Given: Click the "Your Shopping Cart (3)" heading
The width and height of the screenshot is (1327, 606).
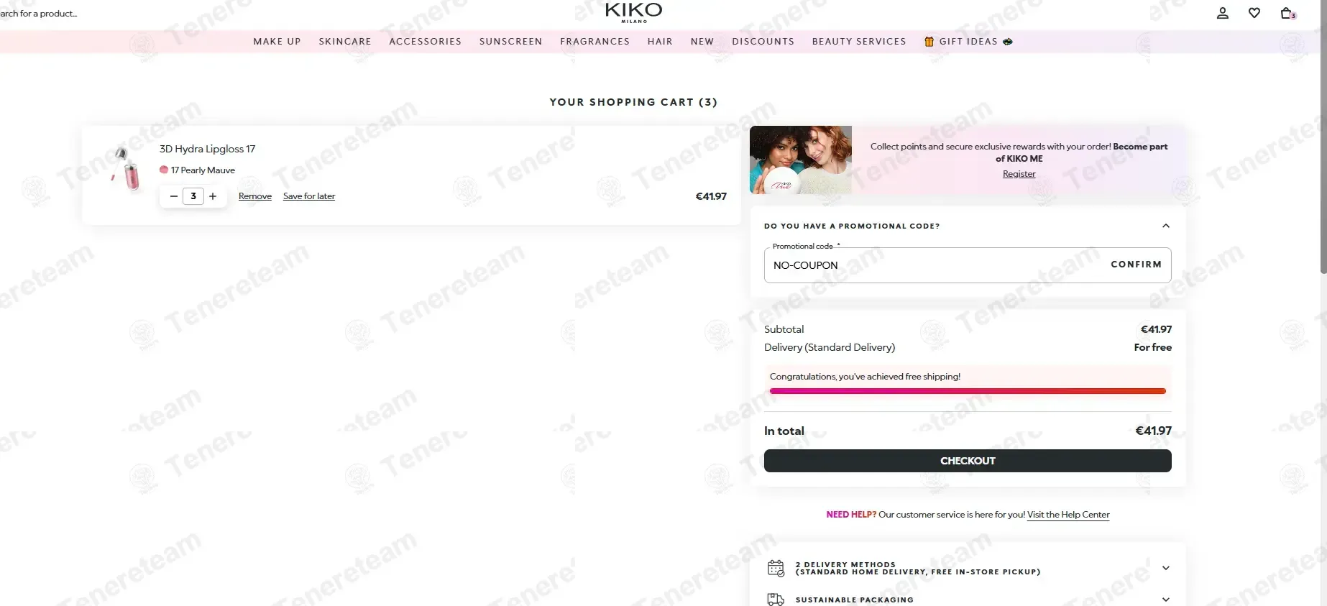Looking at the screenshot, I should 633,102.
